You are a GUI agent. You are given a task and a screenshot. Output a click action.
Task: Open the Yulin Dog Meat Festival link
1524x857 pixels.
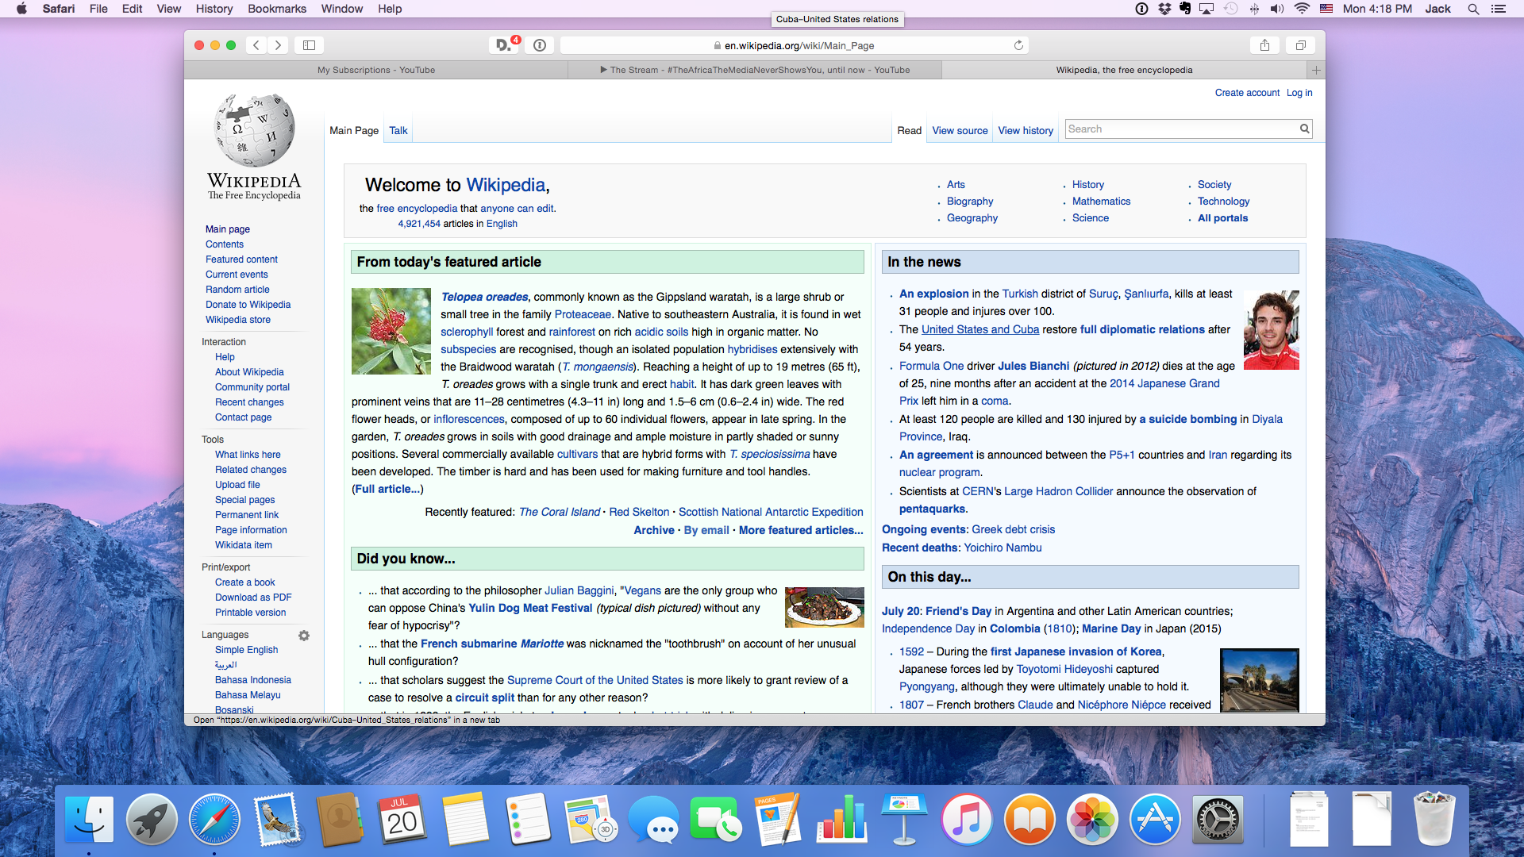click(x=530, y=608)
